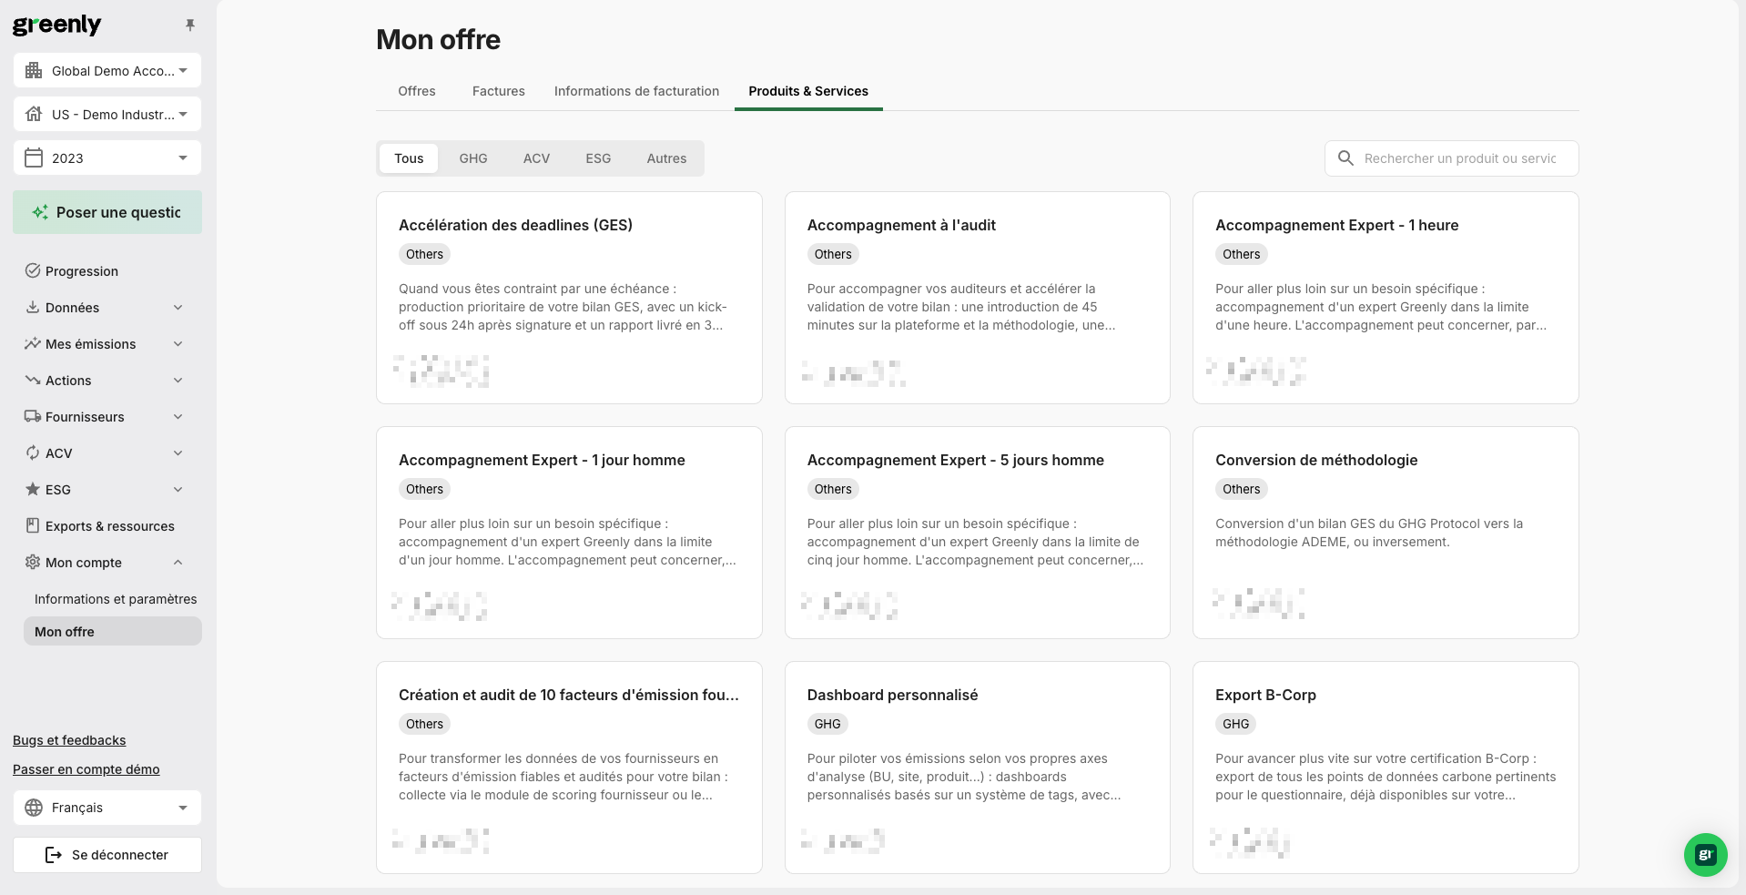Filter products by ESG
The height and width of the screenshot is (895, 1746).
(598, 158)
